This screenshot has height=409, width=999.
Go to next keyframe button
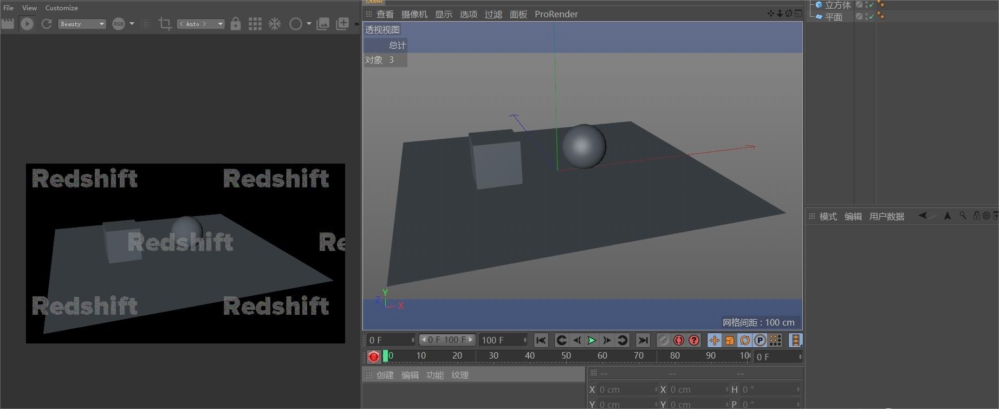tap(622, 340)
